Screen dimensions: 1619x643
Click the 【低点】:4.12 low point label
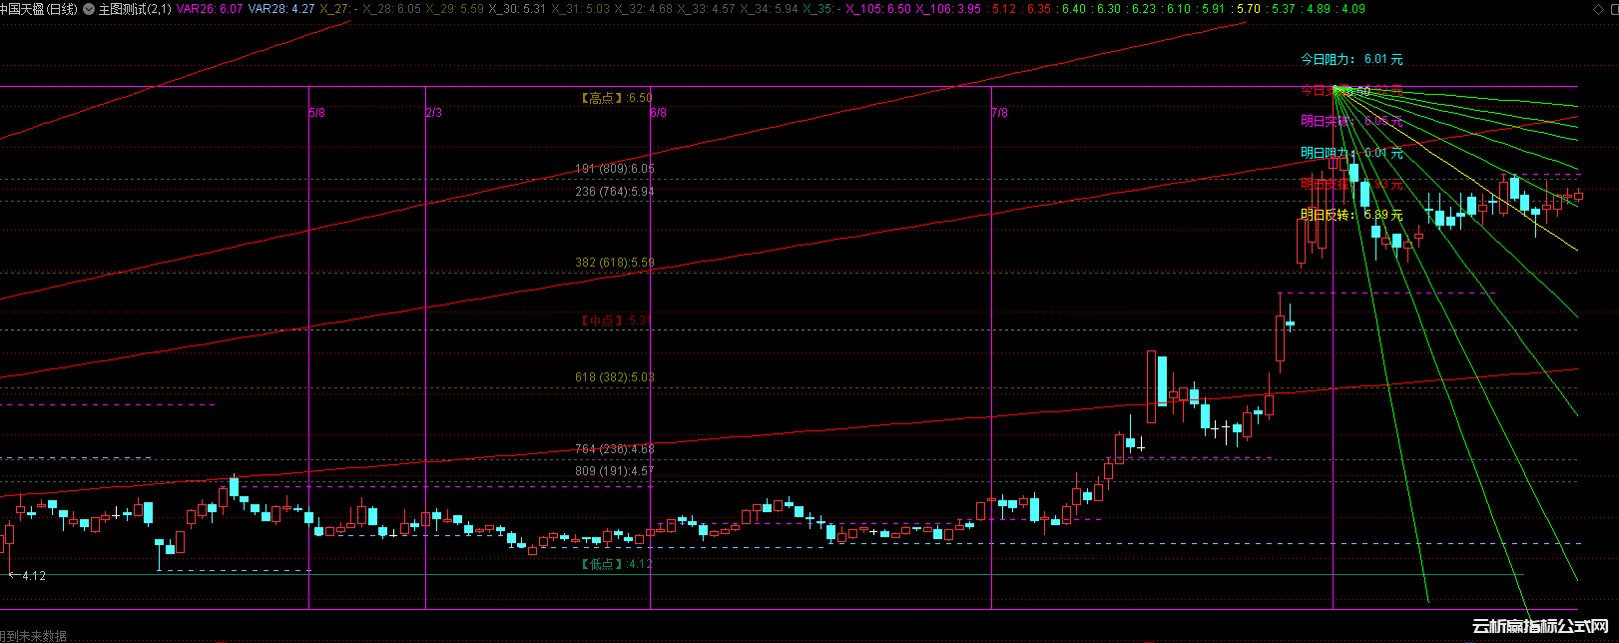tap(616, 564)
